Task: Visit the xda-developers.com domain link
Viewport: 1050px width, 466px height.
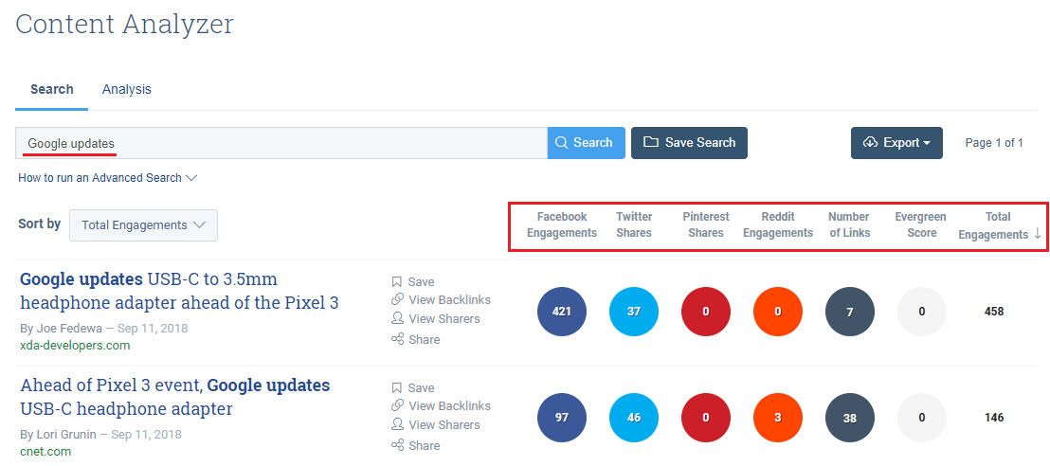Action: (75, 346)
